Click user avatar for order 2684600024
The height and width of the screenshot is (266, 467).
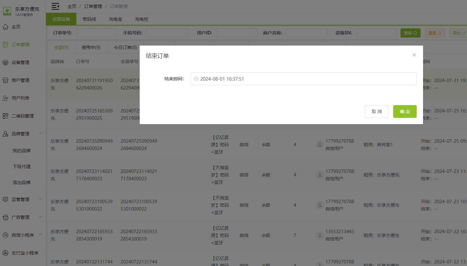click(320, 145)
